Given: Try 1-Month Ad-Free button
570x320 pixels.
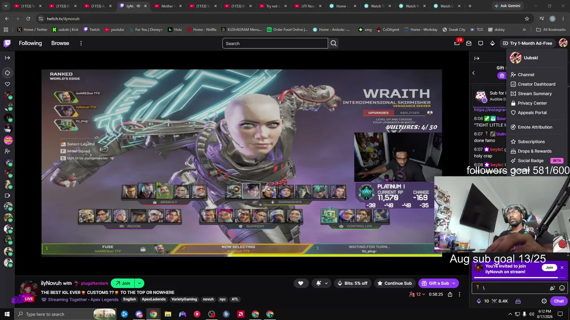Looking at the screenshot, I should tap(527, 43).
